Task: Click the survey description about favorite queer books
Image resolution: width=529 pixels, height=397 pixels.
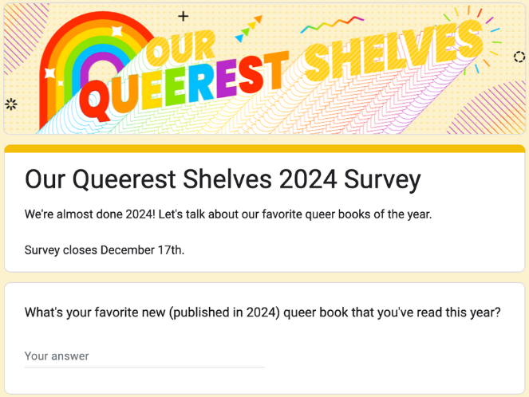Action: tap(228, 214)
